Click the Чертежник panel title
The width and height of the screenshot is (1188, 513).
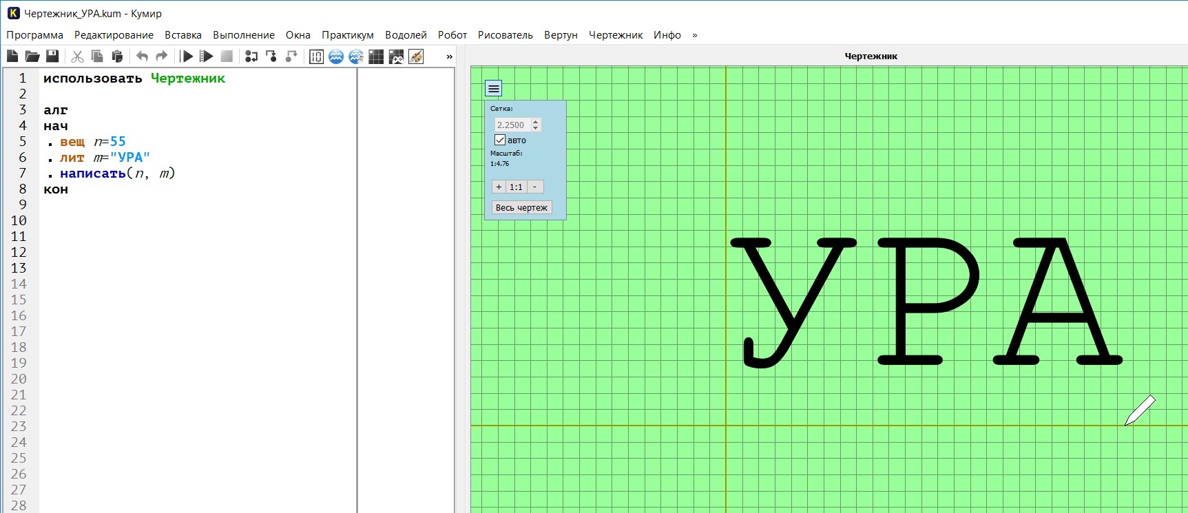[x=871, y=56]
